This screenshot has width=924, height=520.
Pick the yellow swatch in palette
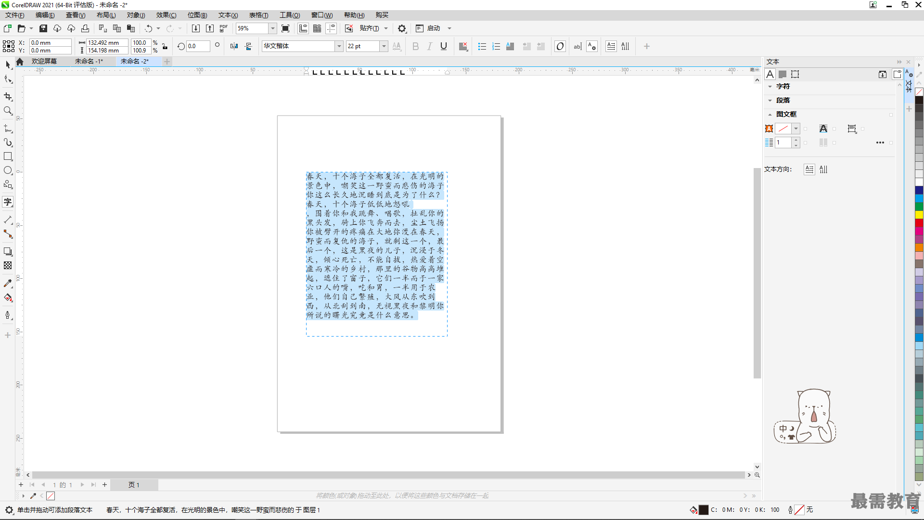click(x=919, y=214)
